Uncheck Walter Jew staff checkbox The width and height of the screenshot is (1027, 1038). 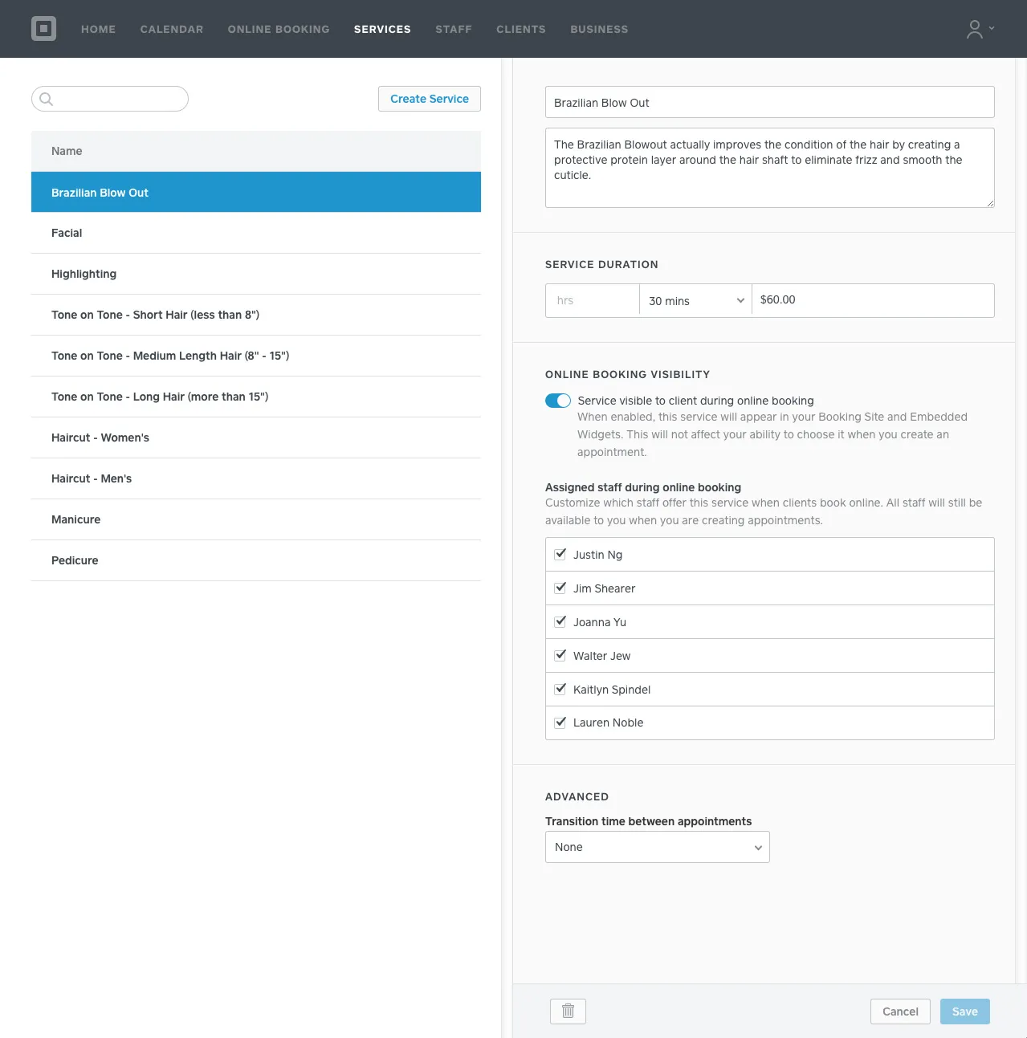[x=560, y=655]
